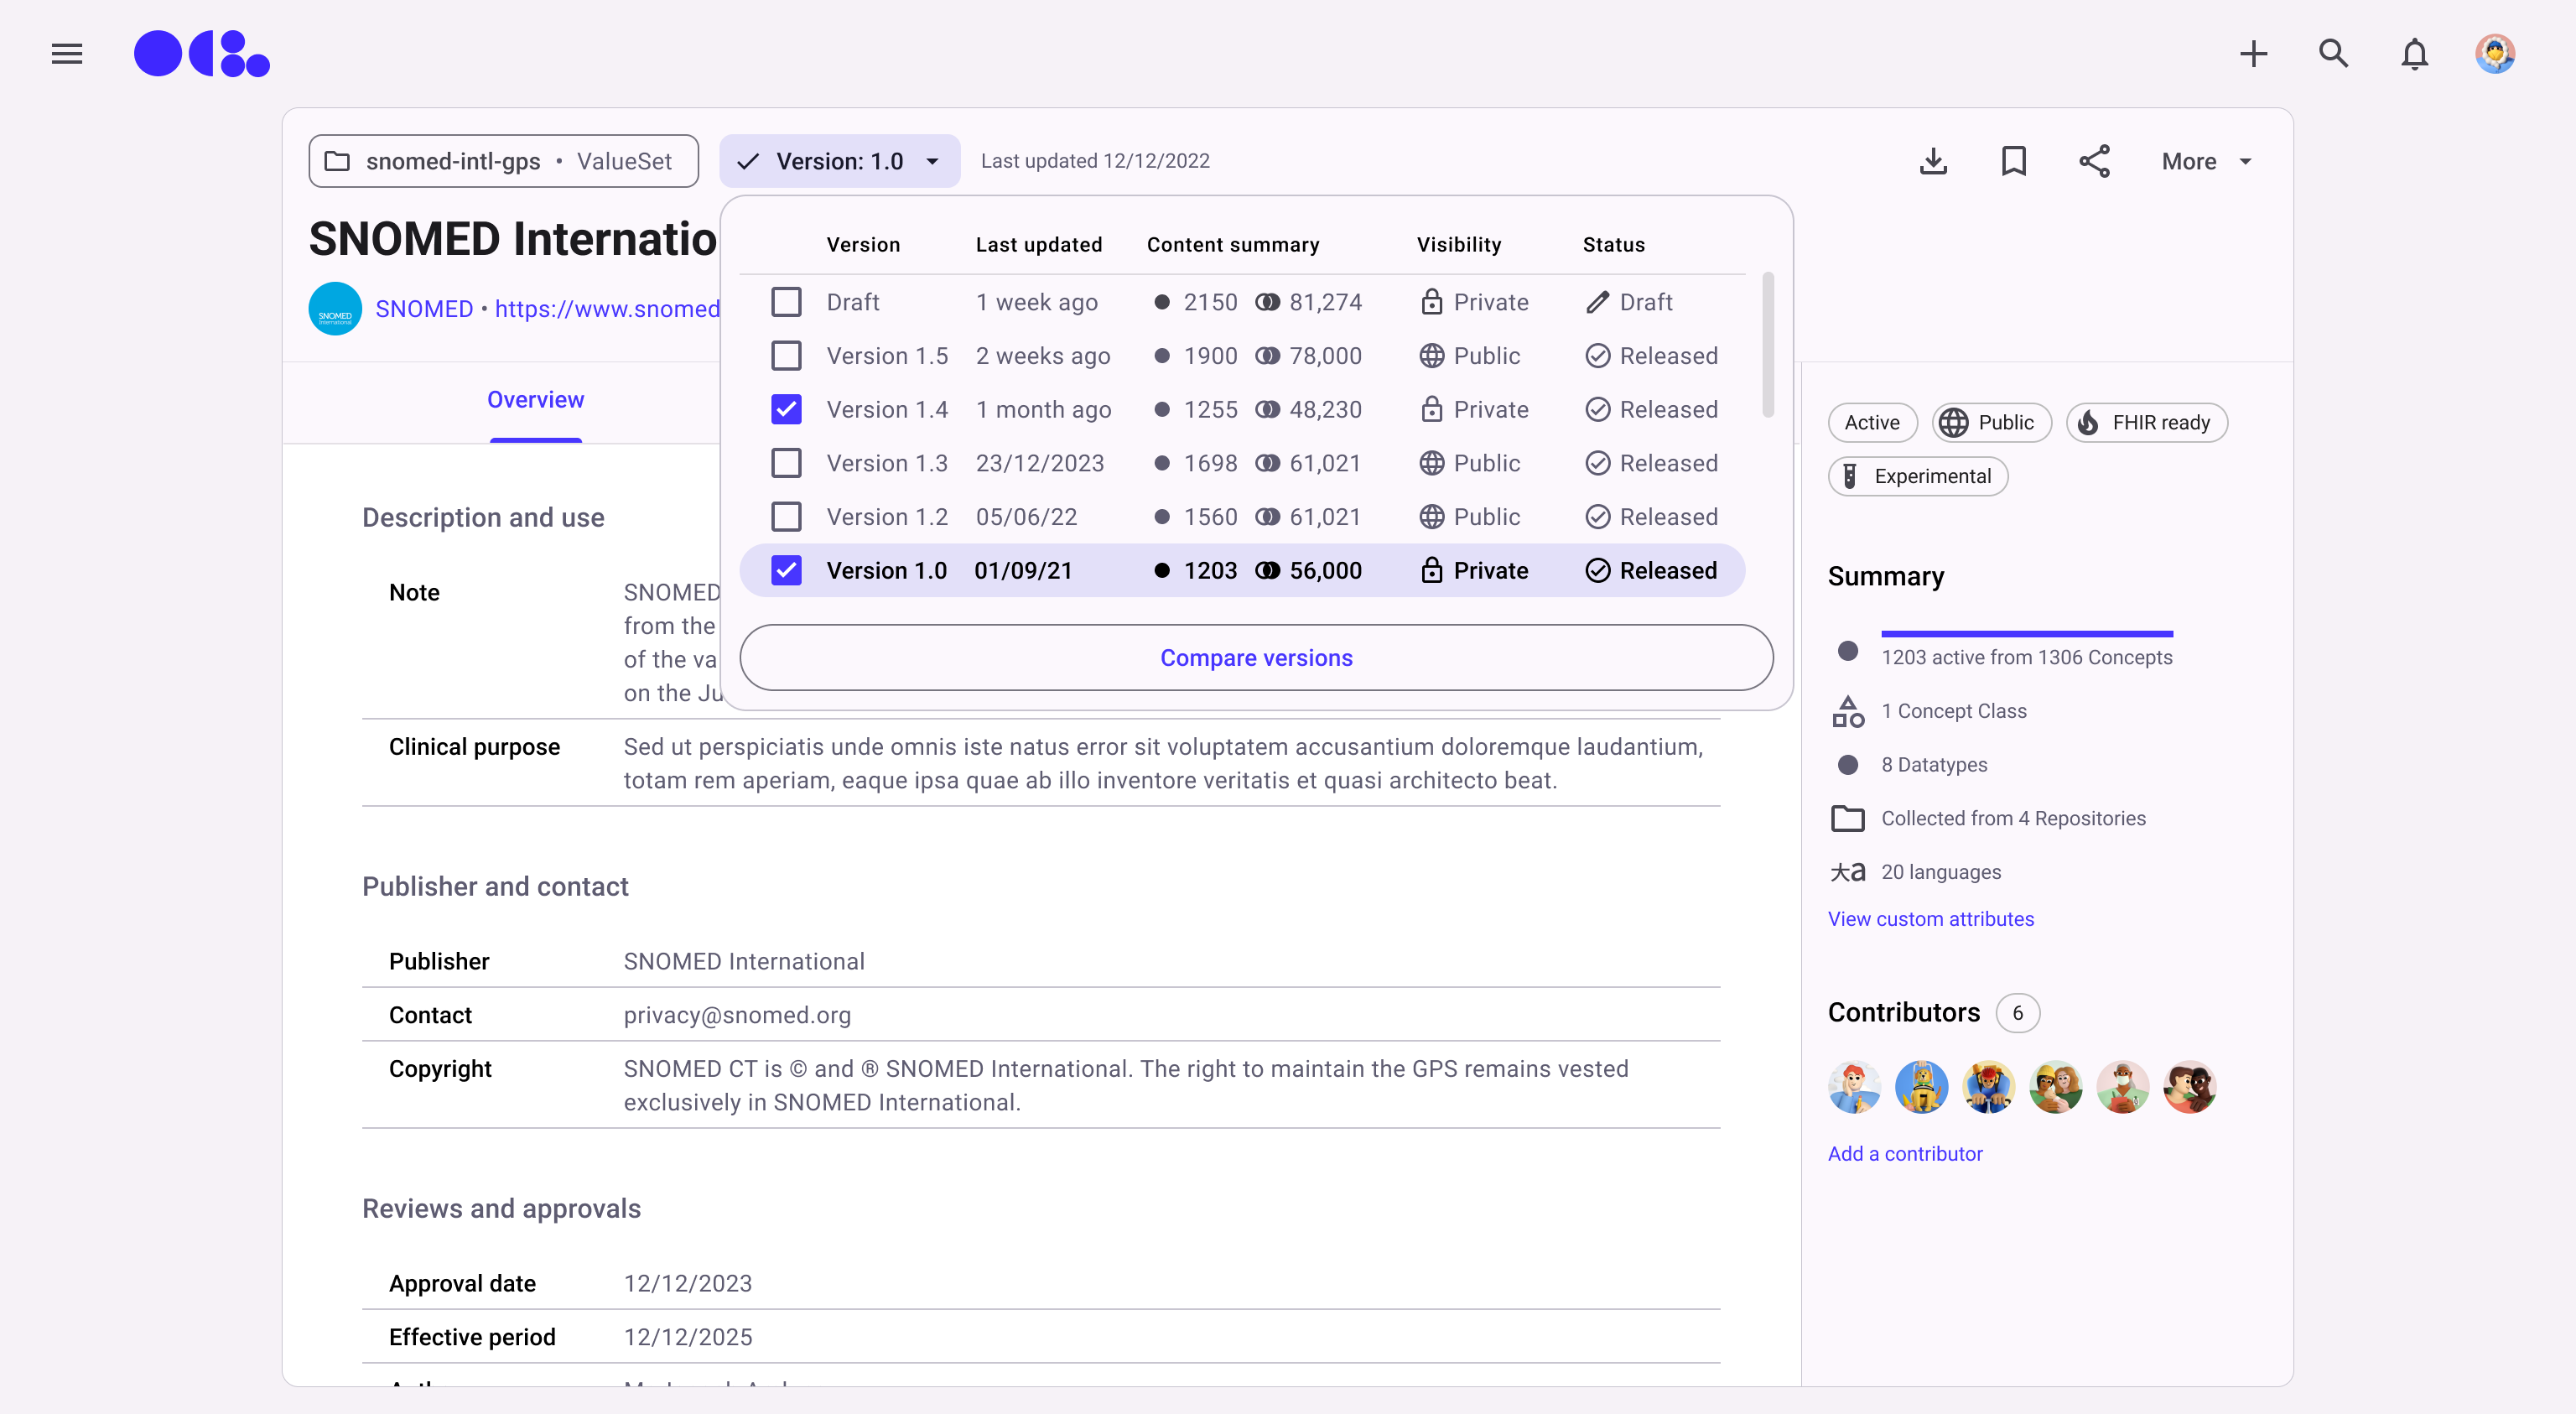Click the version list scrollbar
The image size is (2576, 1414).
[x=1767, y=345]
